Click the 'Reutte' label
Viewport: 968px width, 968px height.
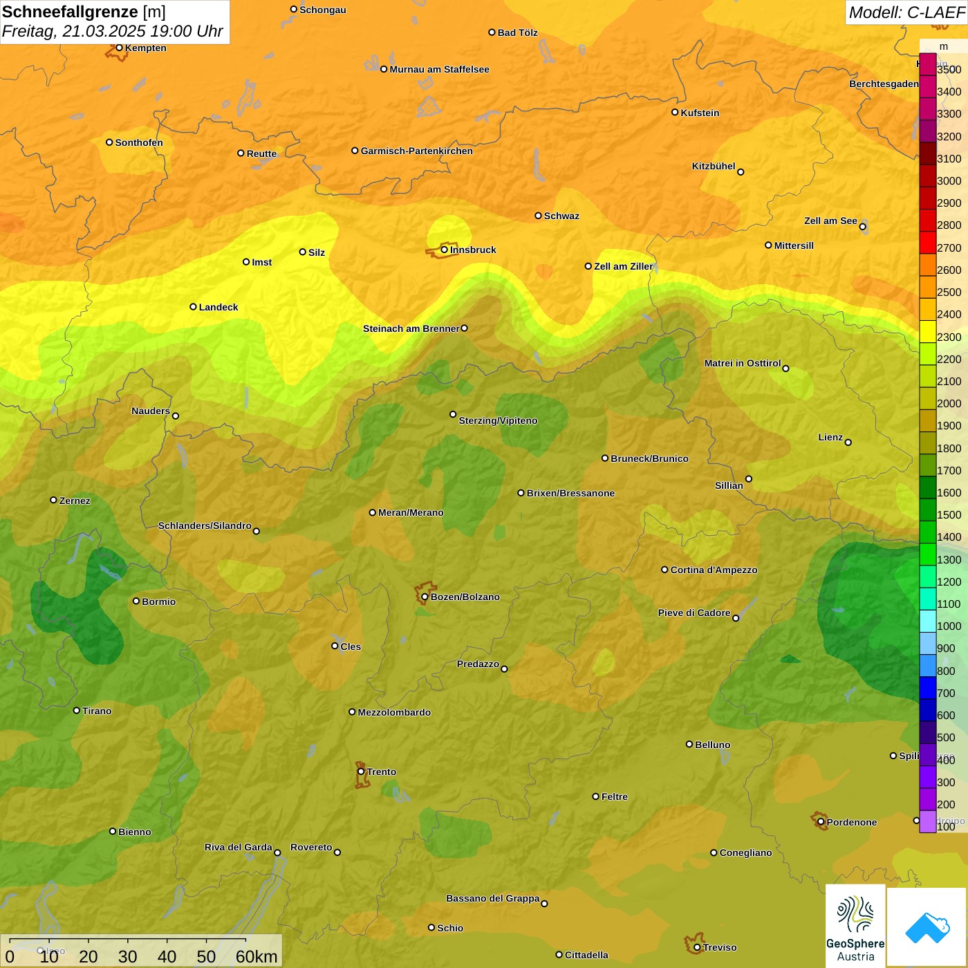tap(261, 153)
